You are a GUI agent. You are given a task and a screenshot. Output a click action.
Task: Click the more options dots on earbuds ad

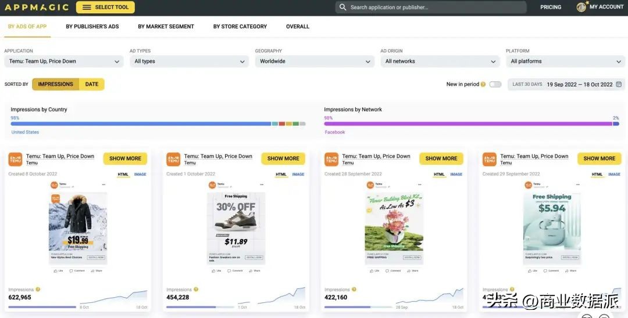(577, 185)
